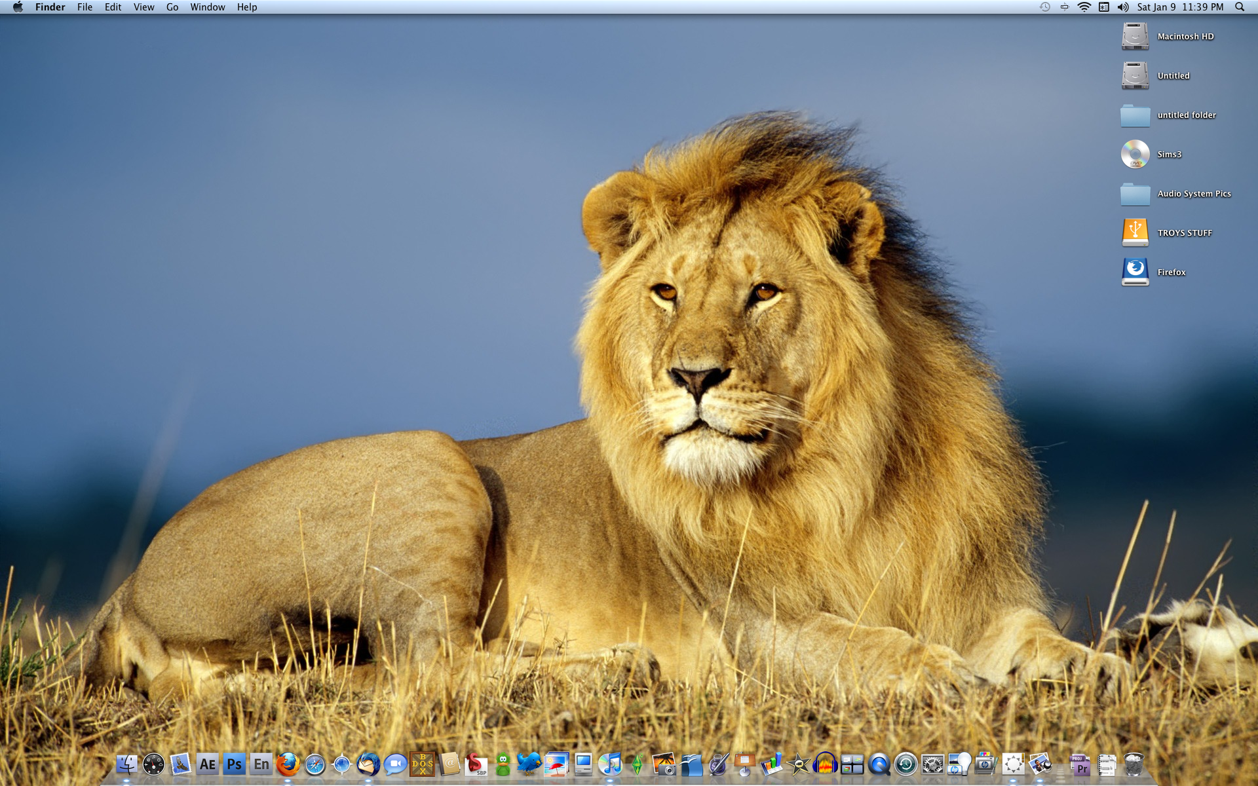This screenshot has width=1258, height=786.
Task: Open System Preferences from the dock
Action: point(932,764)
